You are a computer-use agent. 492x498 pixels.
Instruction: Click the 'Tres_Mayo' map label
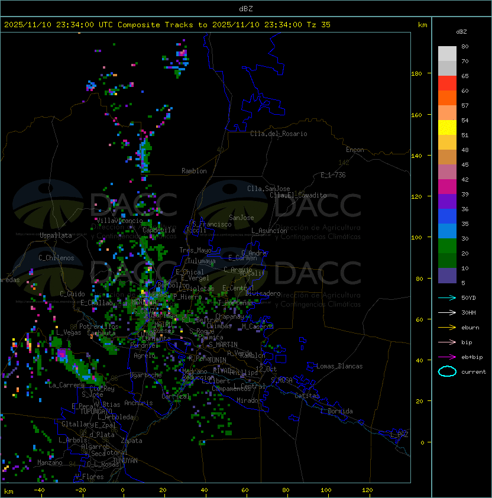pyautogui.click(x=195, y=250)
